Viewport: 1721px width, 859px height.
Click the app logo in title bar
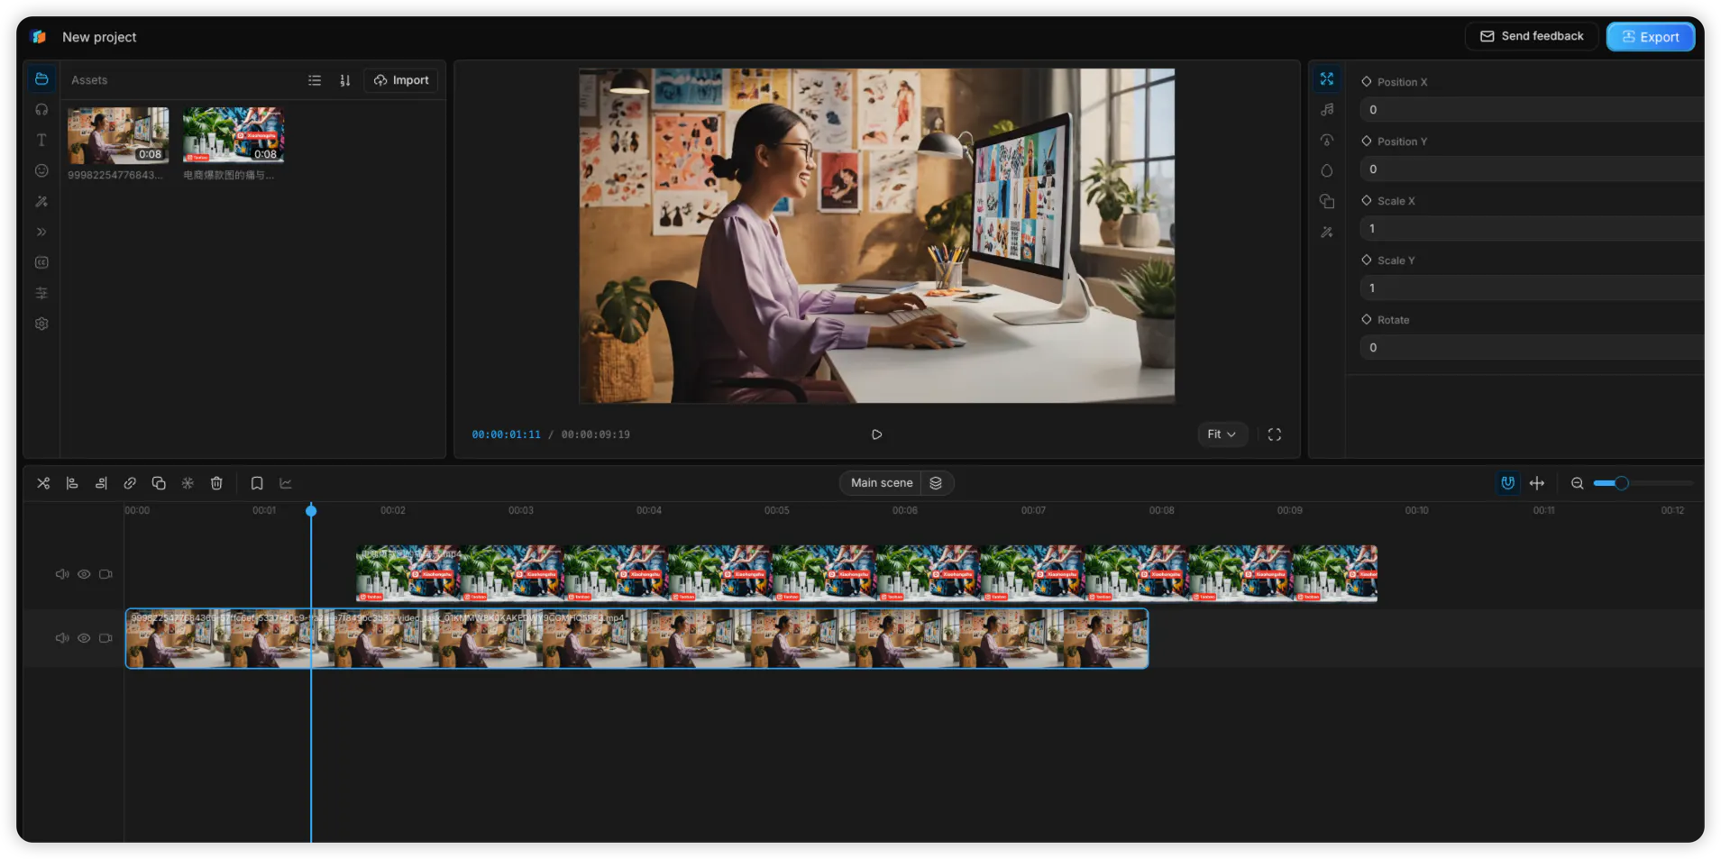39,37
